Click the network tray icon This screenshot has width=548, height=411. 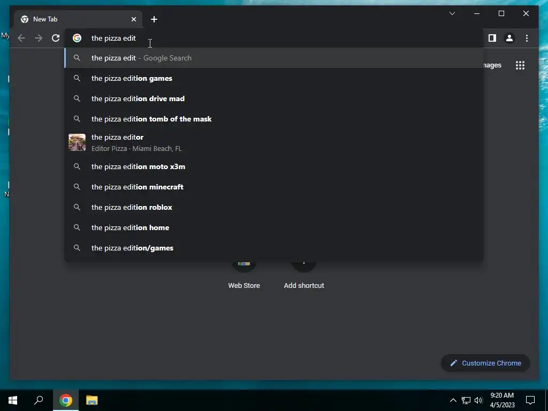pos(466,400)
